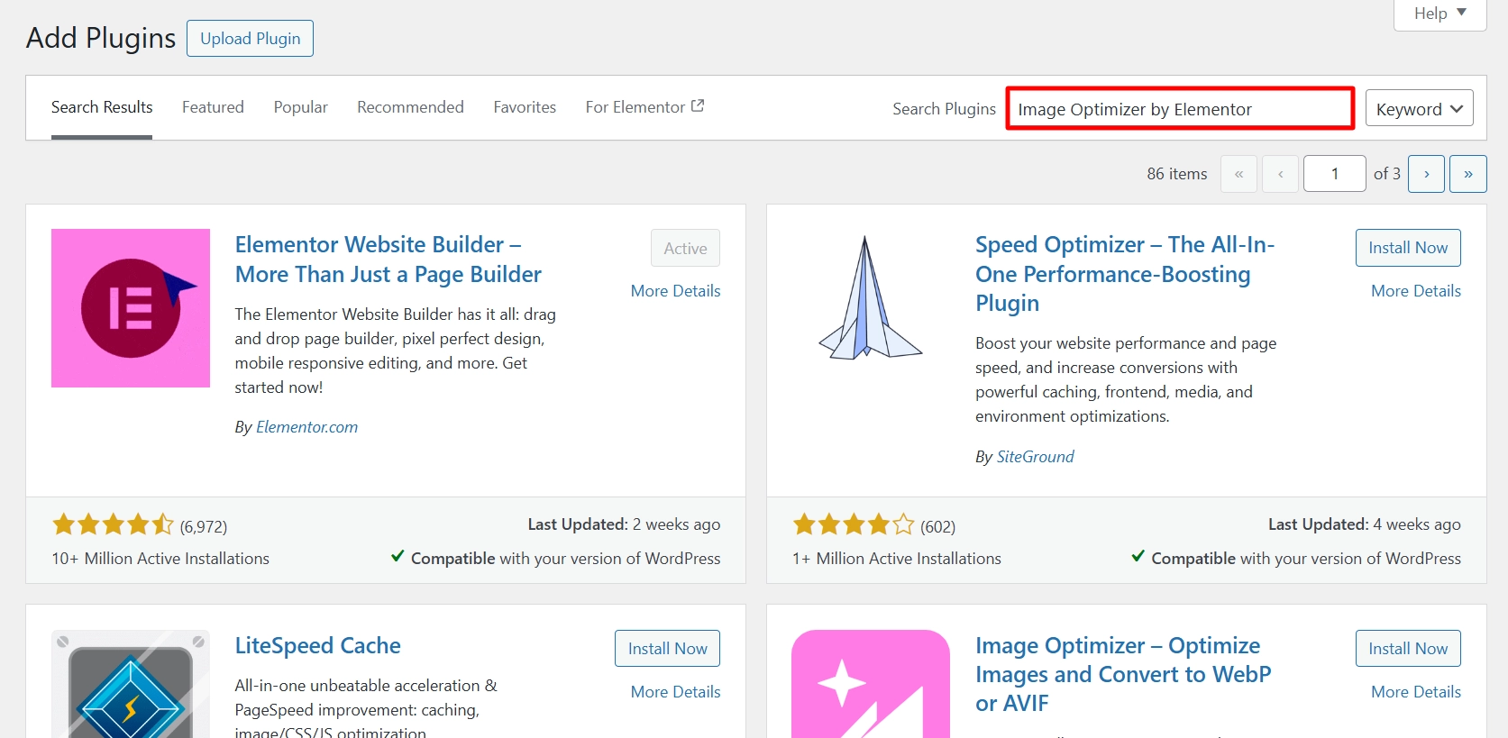Click 1+ Million Active Installations text
The height and width of the screenshot is (738, 1508).
pyautogui.click(x=897, y=559)
